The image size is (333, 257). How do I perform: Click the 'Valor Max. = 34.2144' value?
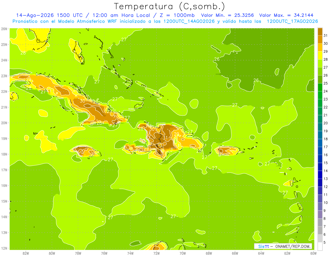click(286, 15)
